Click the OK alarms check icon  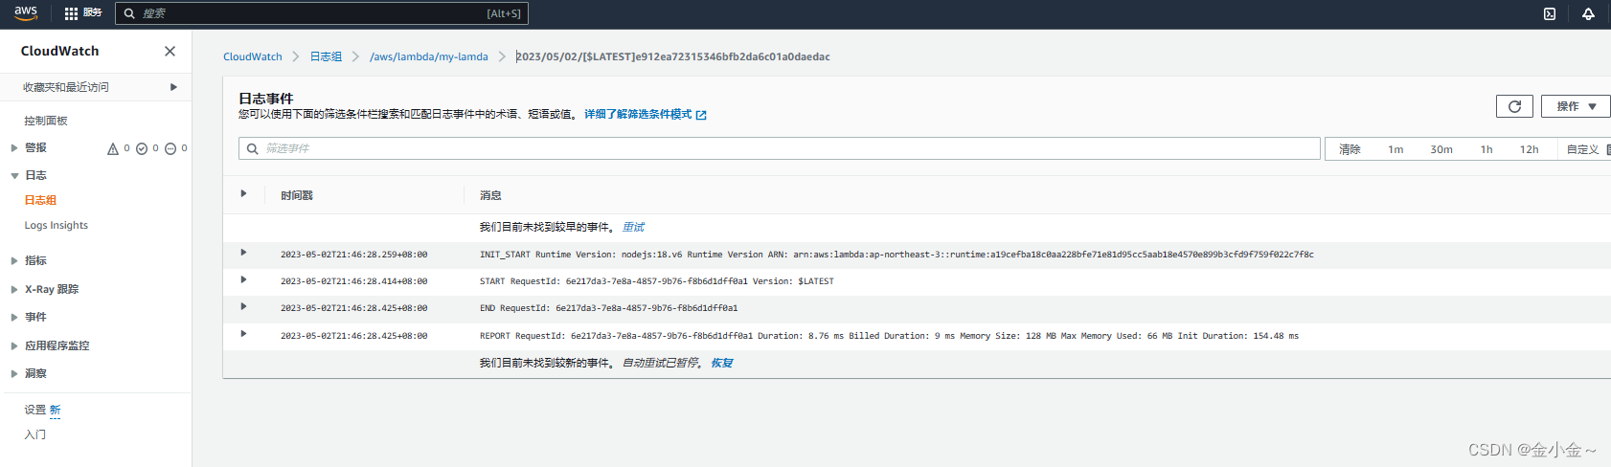click(142, 148)
